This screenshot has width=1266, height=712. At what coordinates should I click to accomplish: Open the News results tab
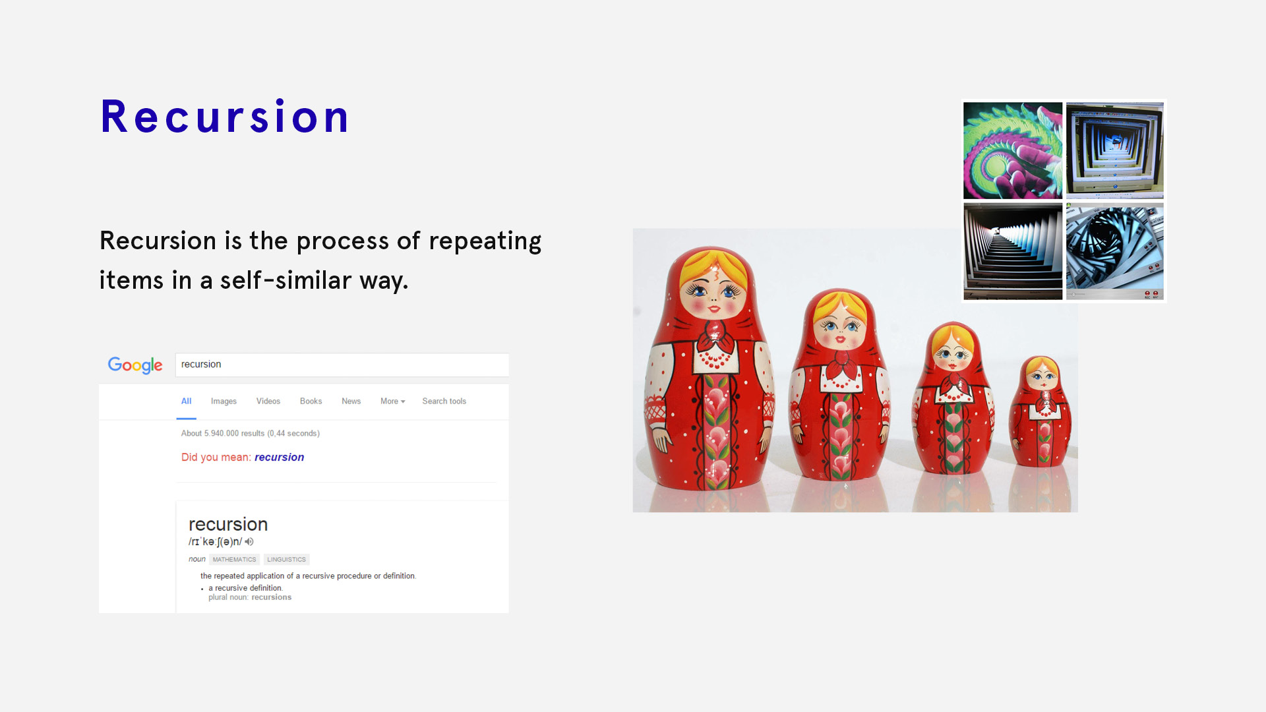click(x=351, y=401)
